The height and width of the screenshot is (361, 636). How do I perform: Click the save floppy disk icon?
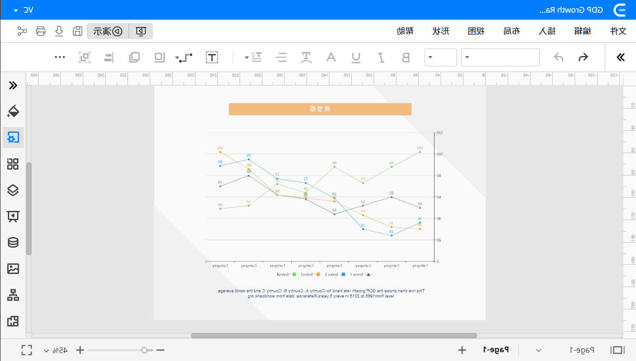pos(77,31)
